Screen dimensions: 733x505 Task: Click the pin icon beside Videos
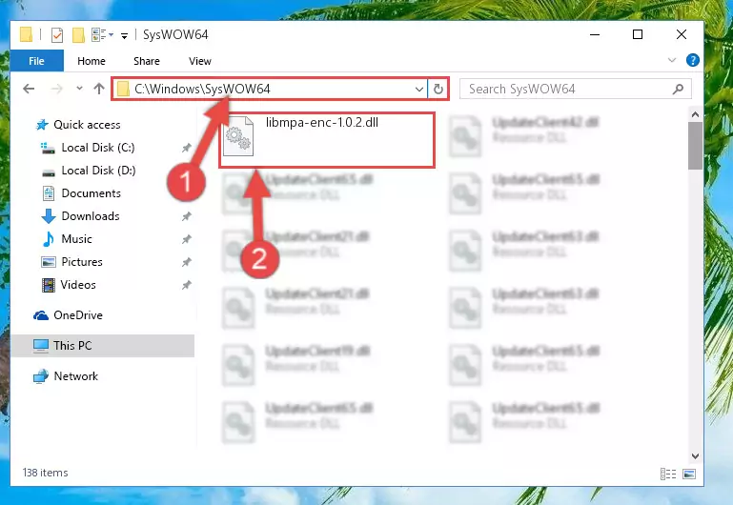click(187, 285)
